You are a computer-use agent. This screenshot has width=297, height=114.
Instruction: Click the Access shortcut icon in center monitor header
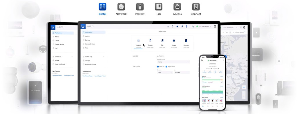177,26
